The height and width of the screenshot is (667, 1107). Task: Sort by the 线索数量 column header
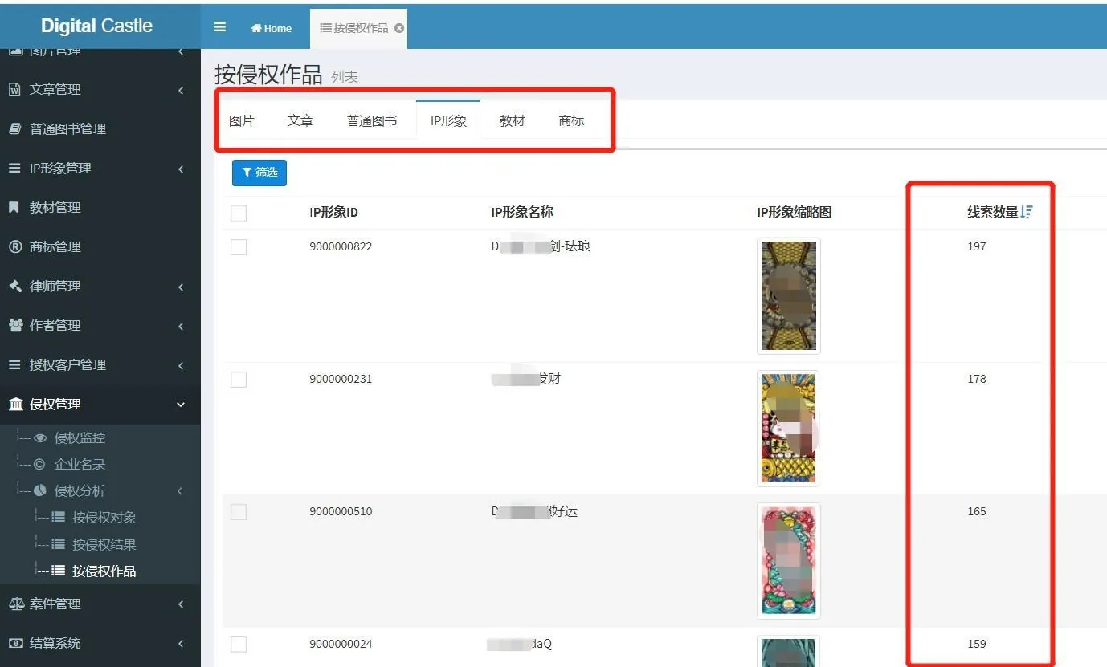tap(993, 213)
